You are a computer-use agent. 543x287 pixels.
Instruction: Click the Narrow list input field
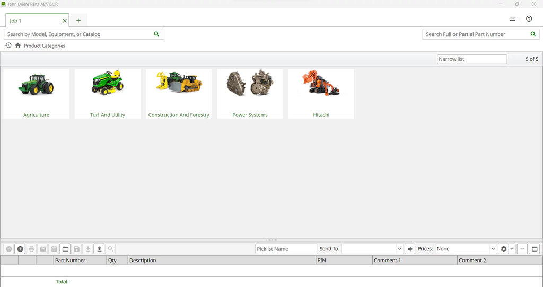(471, 59)
